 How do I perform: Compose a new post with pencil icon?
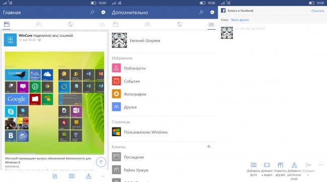55,176
